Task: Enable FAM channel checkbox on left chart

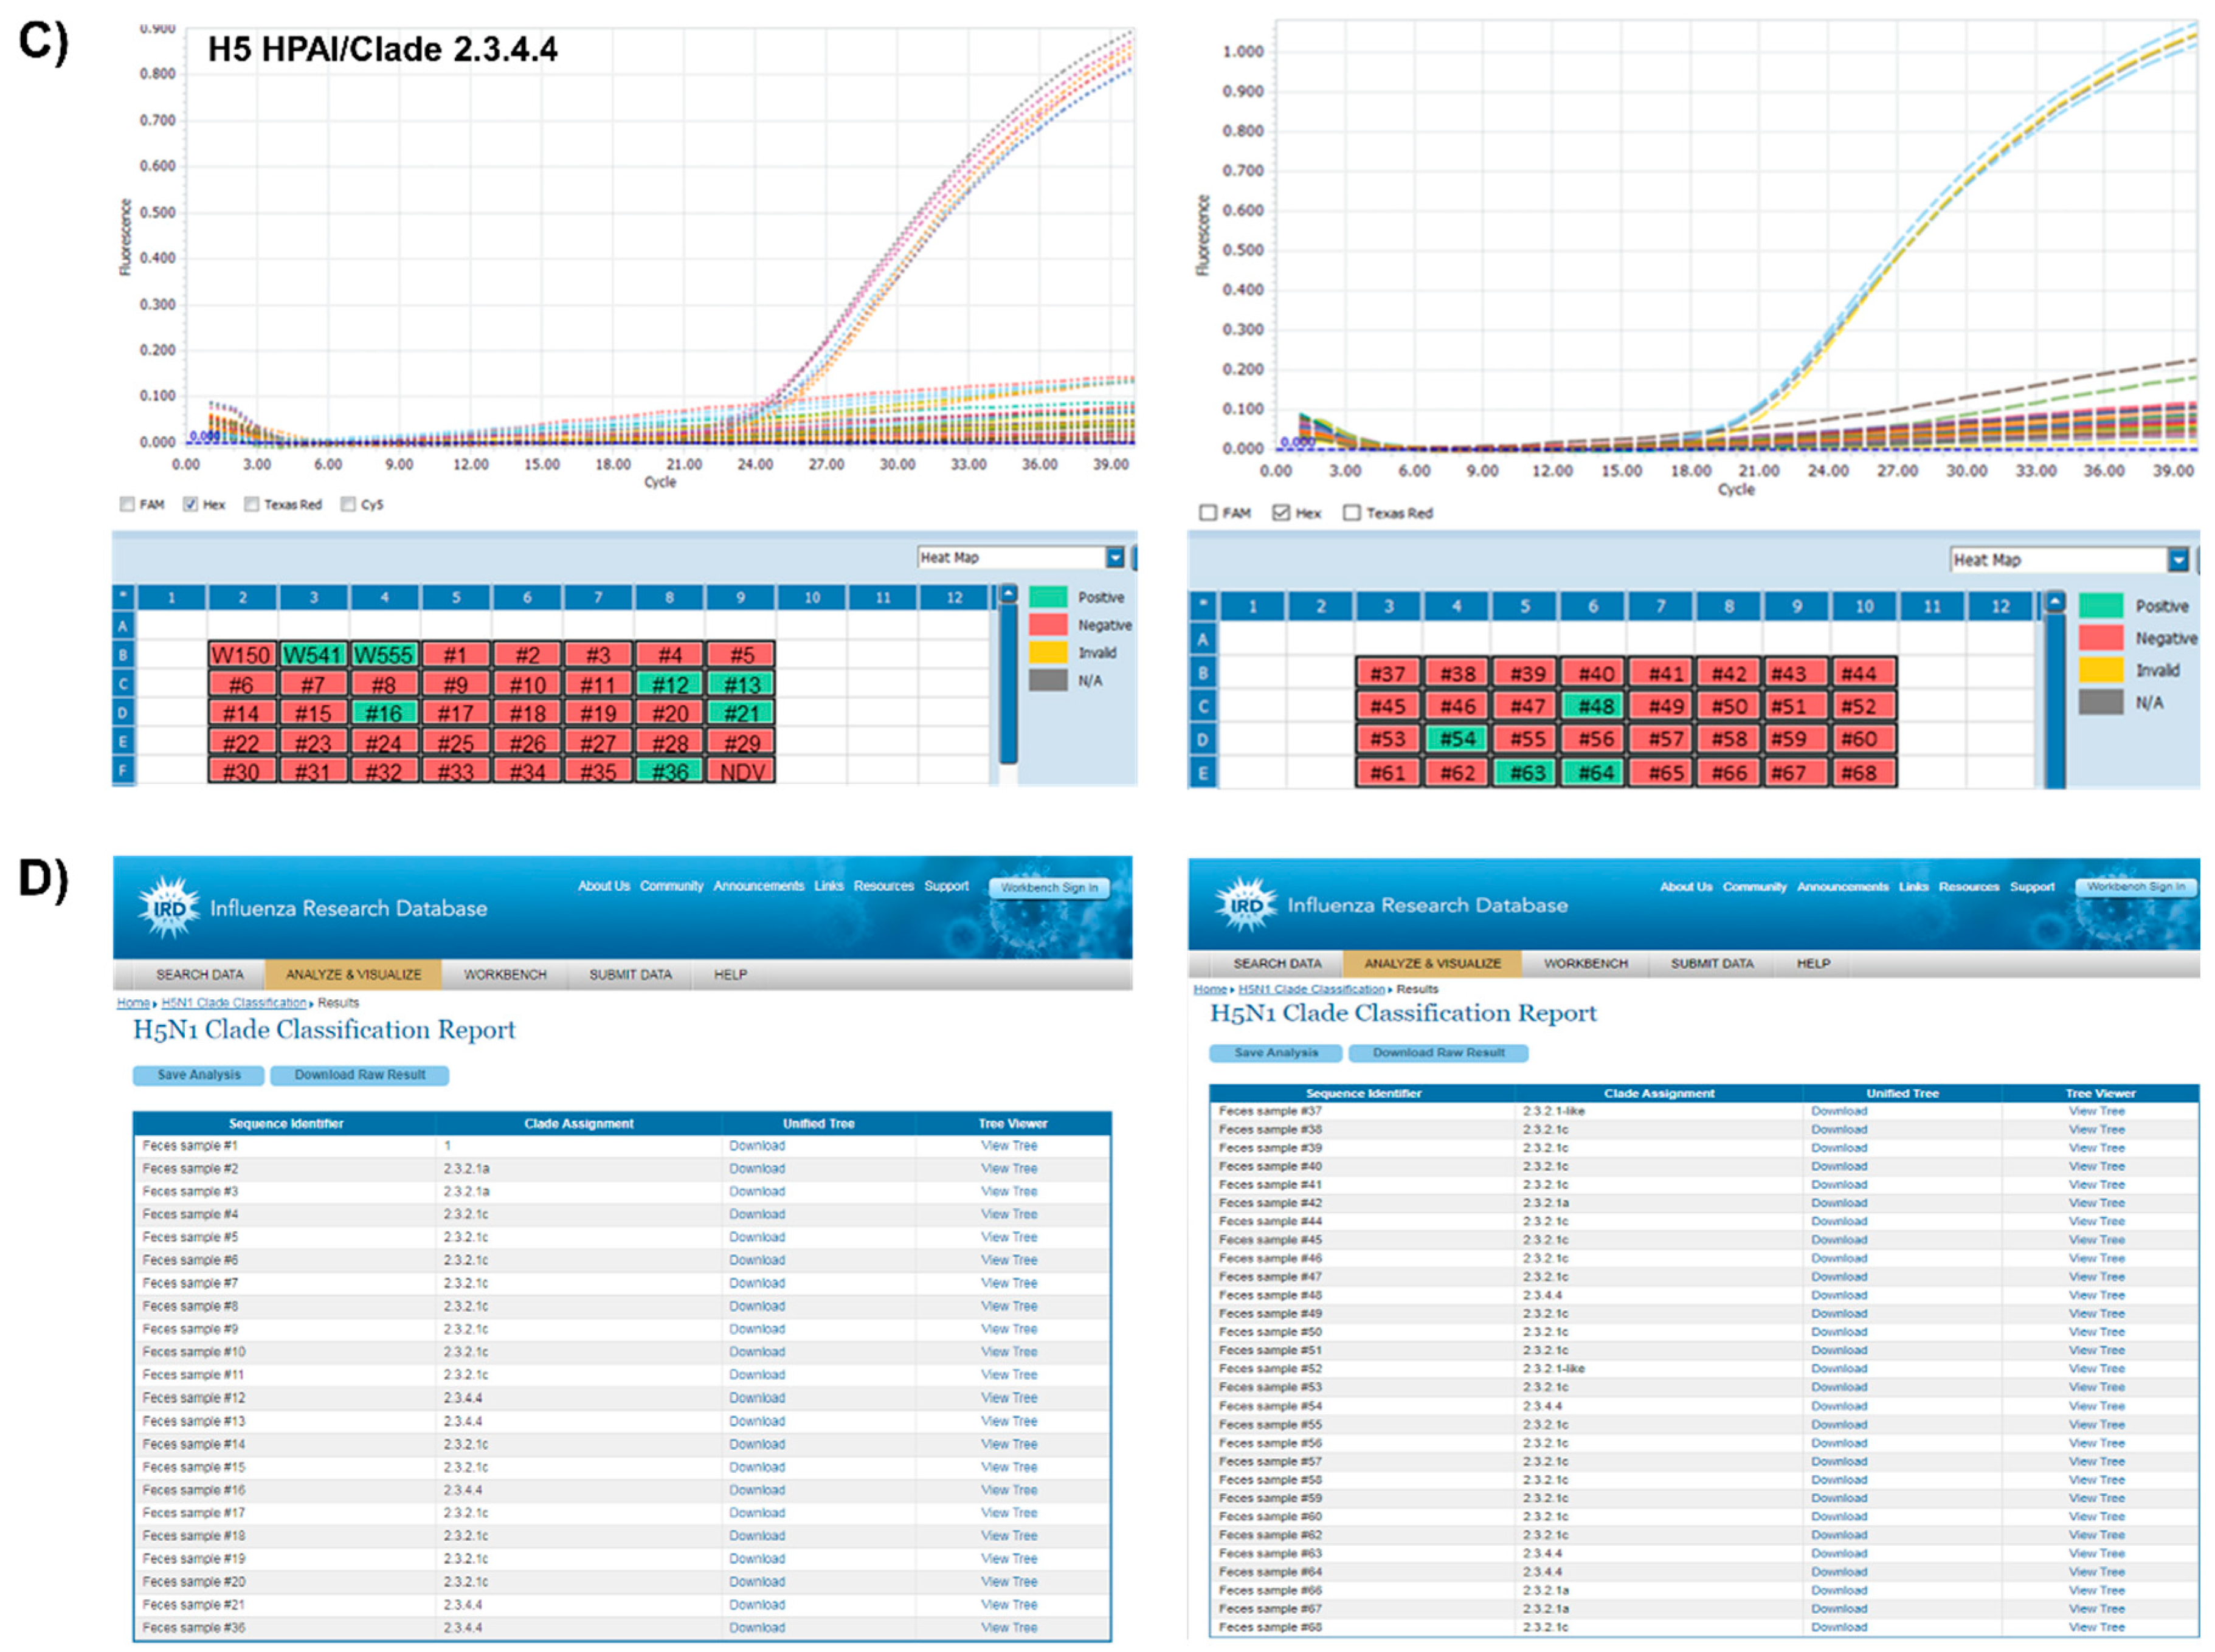Action: click(127, 504)
